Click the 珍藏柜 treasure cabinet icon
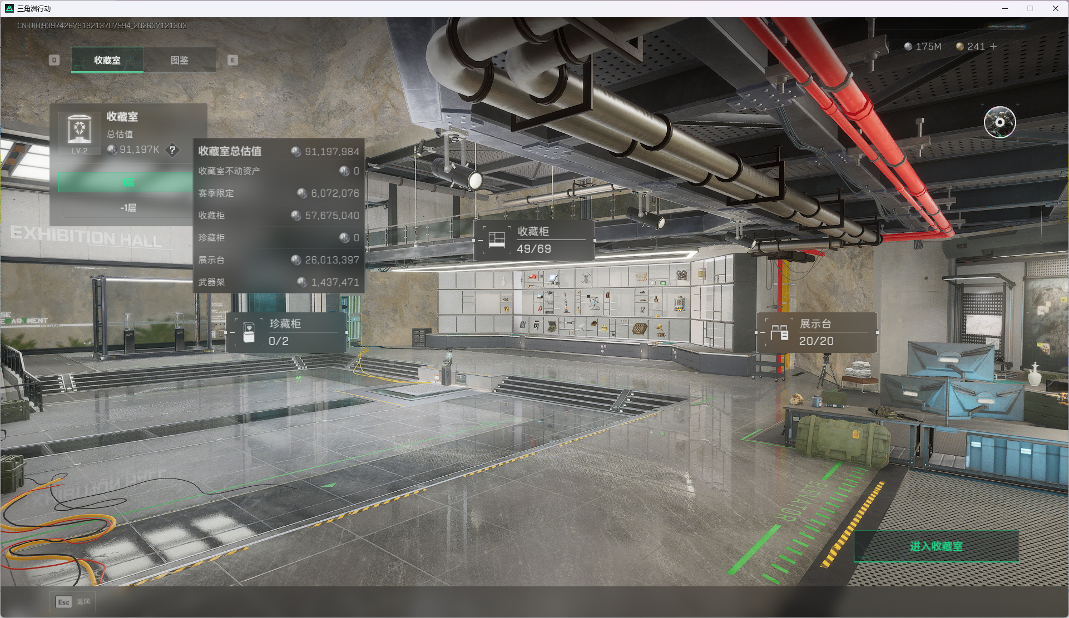This screenshot has width=1069, height=618. pyautogui.click(x=249, y=332)
